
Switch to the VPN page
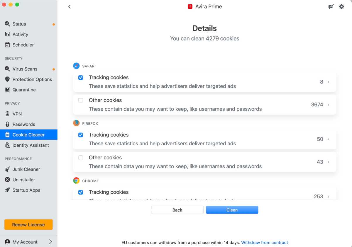(29, 114)
